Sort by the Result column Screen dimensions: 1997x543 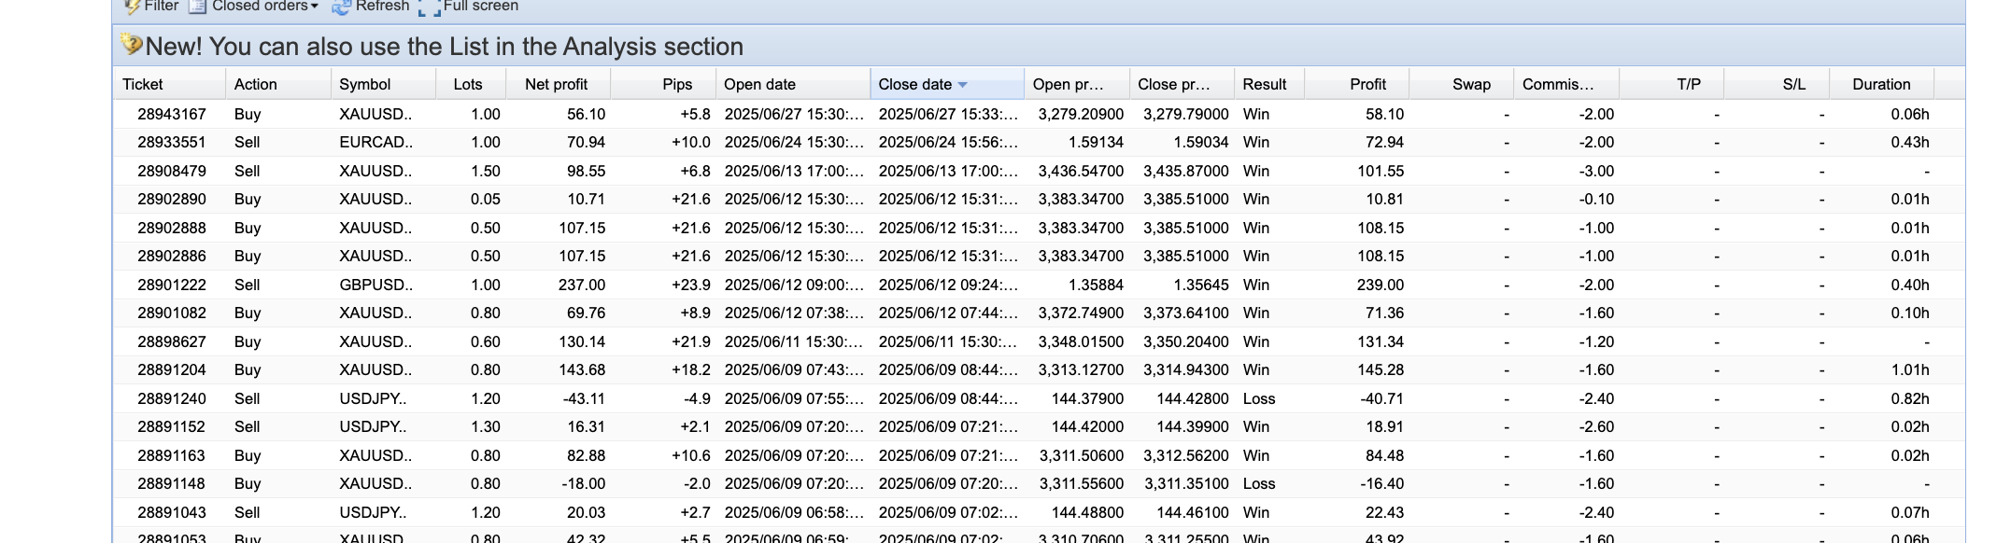click(1265, 84)
